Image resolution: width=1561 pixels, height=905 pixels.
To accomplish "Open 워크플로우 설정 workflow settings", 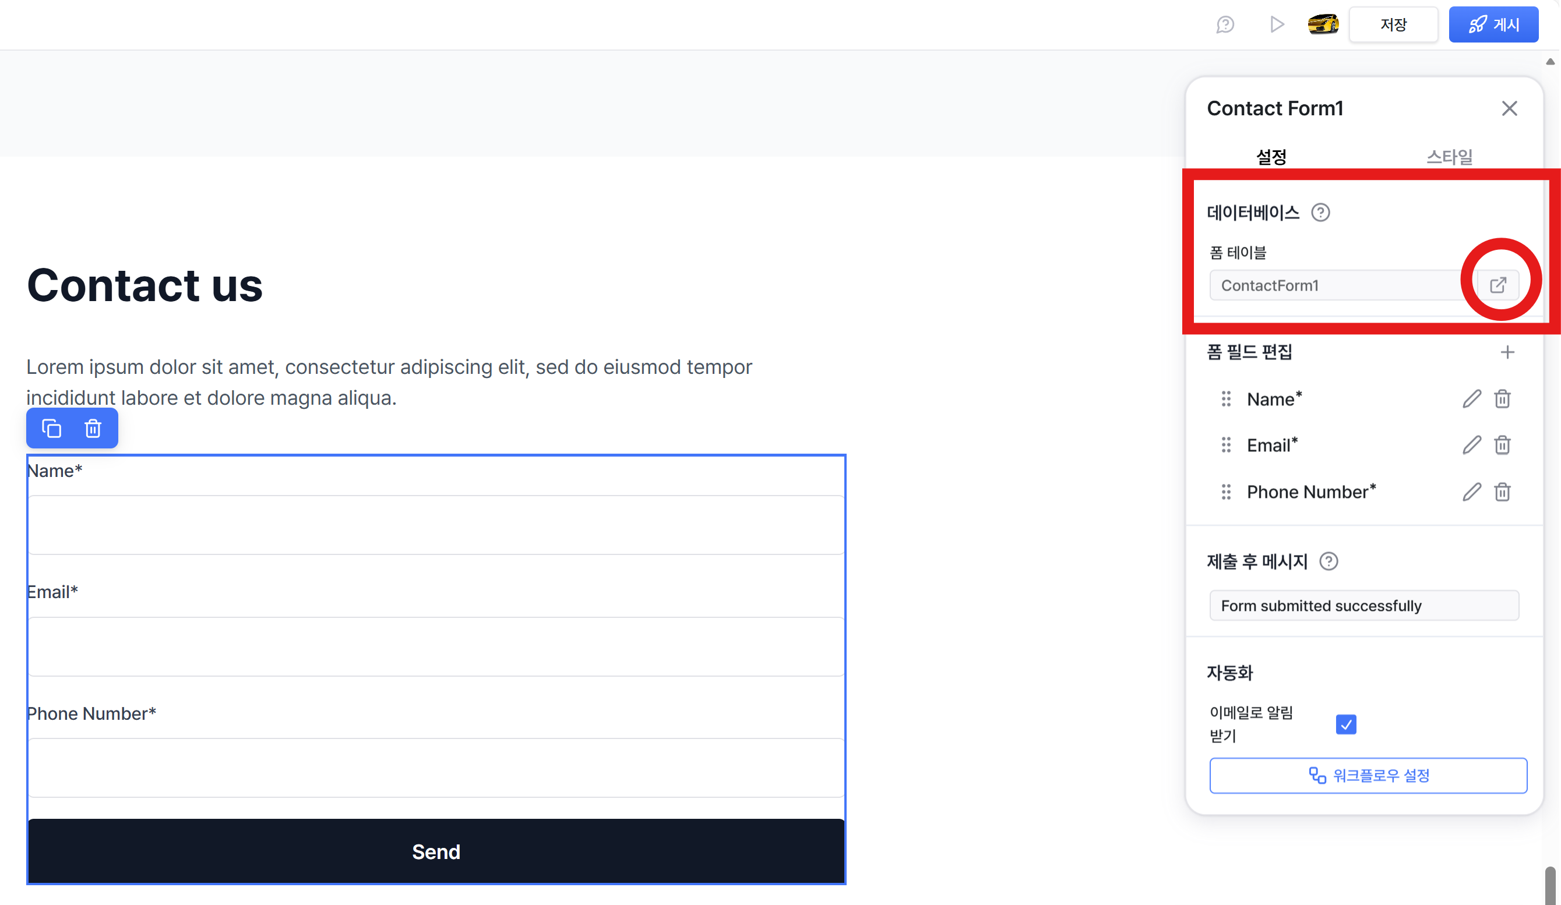I will 1368,775.
